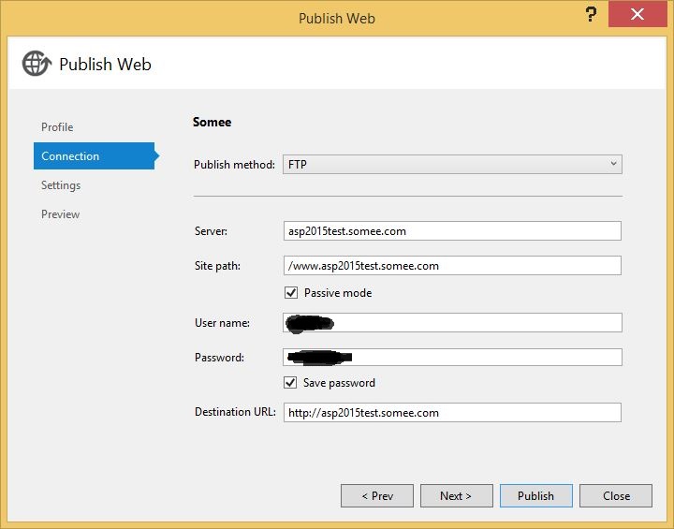Click the Publish Web title bar text

[337, 19]
